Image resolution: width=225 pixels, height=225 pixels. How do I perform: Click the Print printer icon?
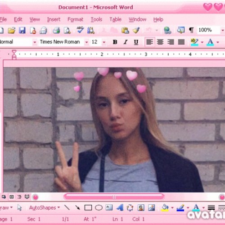coord(57,30)
